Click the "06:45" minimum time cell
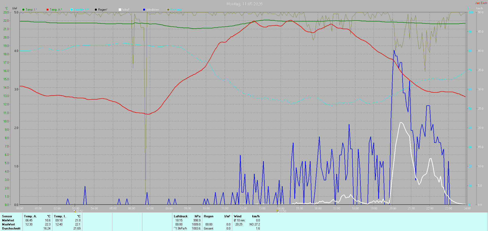 (x=29, y=220)
